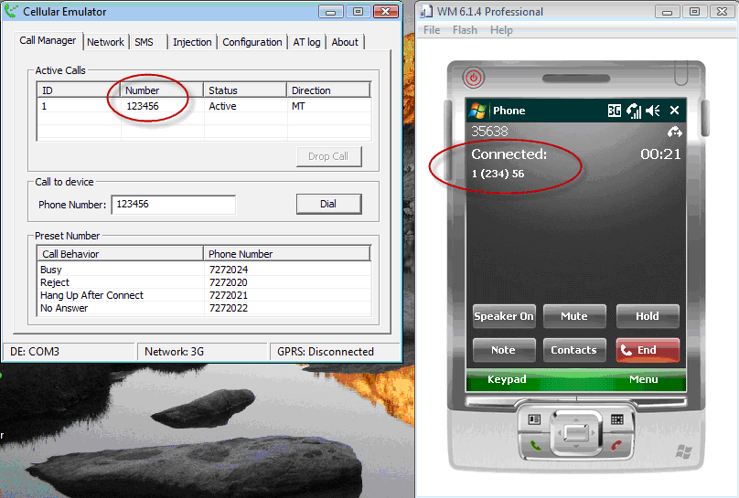Image resolution: width=739 pixels, height=498 pixels.
Task: Click the Windows Start flag on phone screen
Action: 477,111
